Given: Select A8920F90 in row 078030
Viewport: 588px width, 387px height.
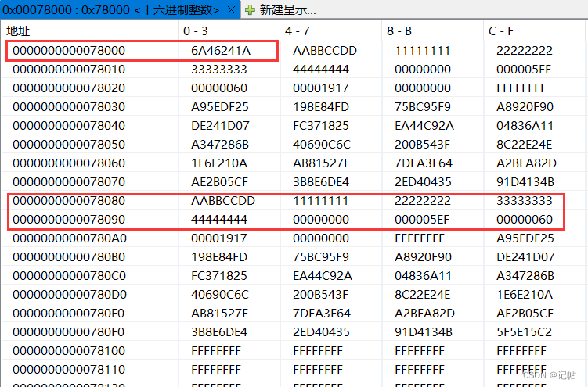Looking at the screenshot, I should [525, 106].
